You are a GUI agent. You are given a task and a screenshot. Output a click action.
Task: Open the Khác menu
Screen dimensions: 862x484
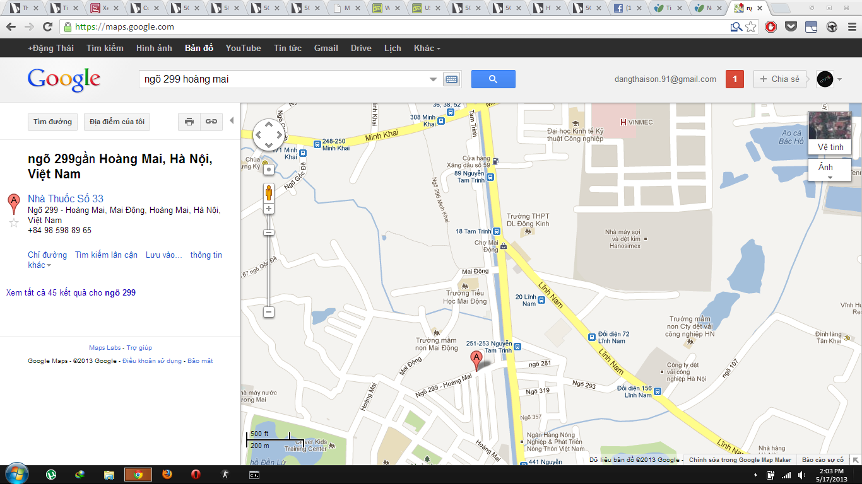click(x=427, y=48)
